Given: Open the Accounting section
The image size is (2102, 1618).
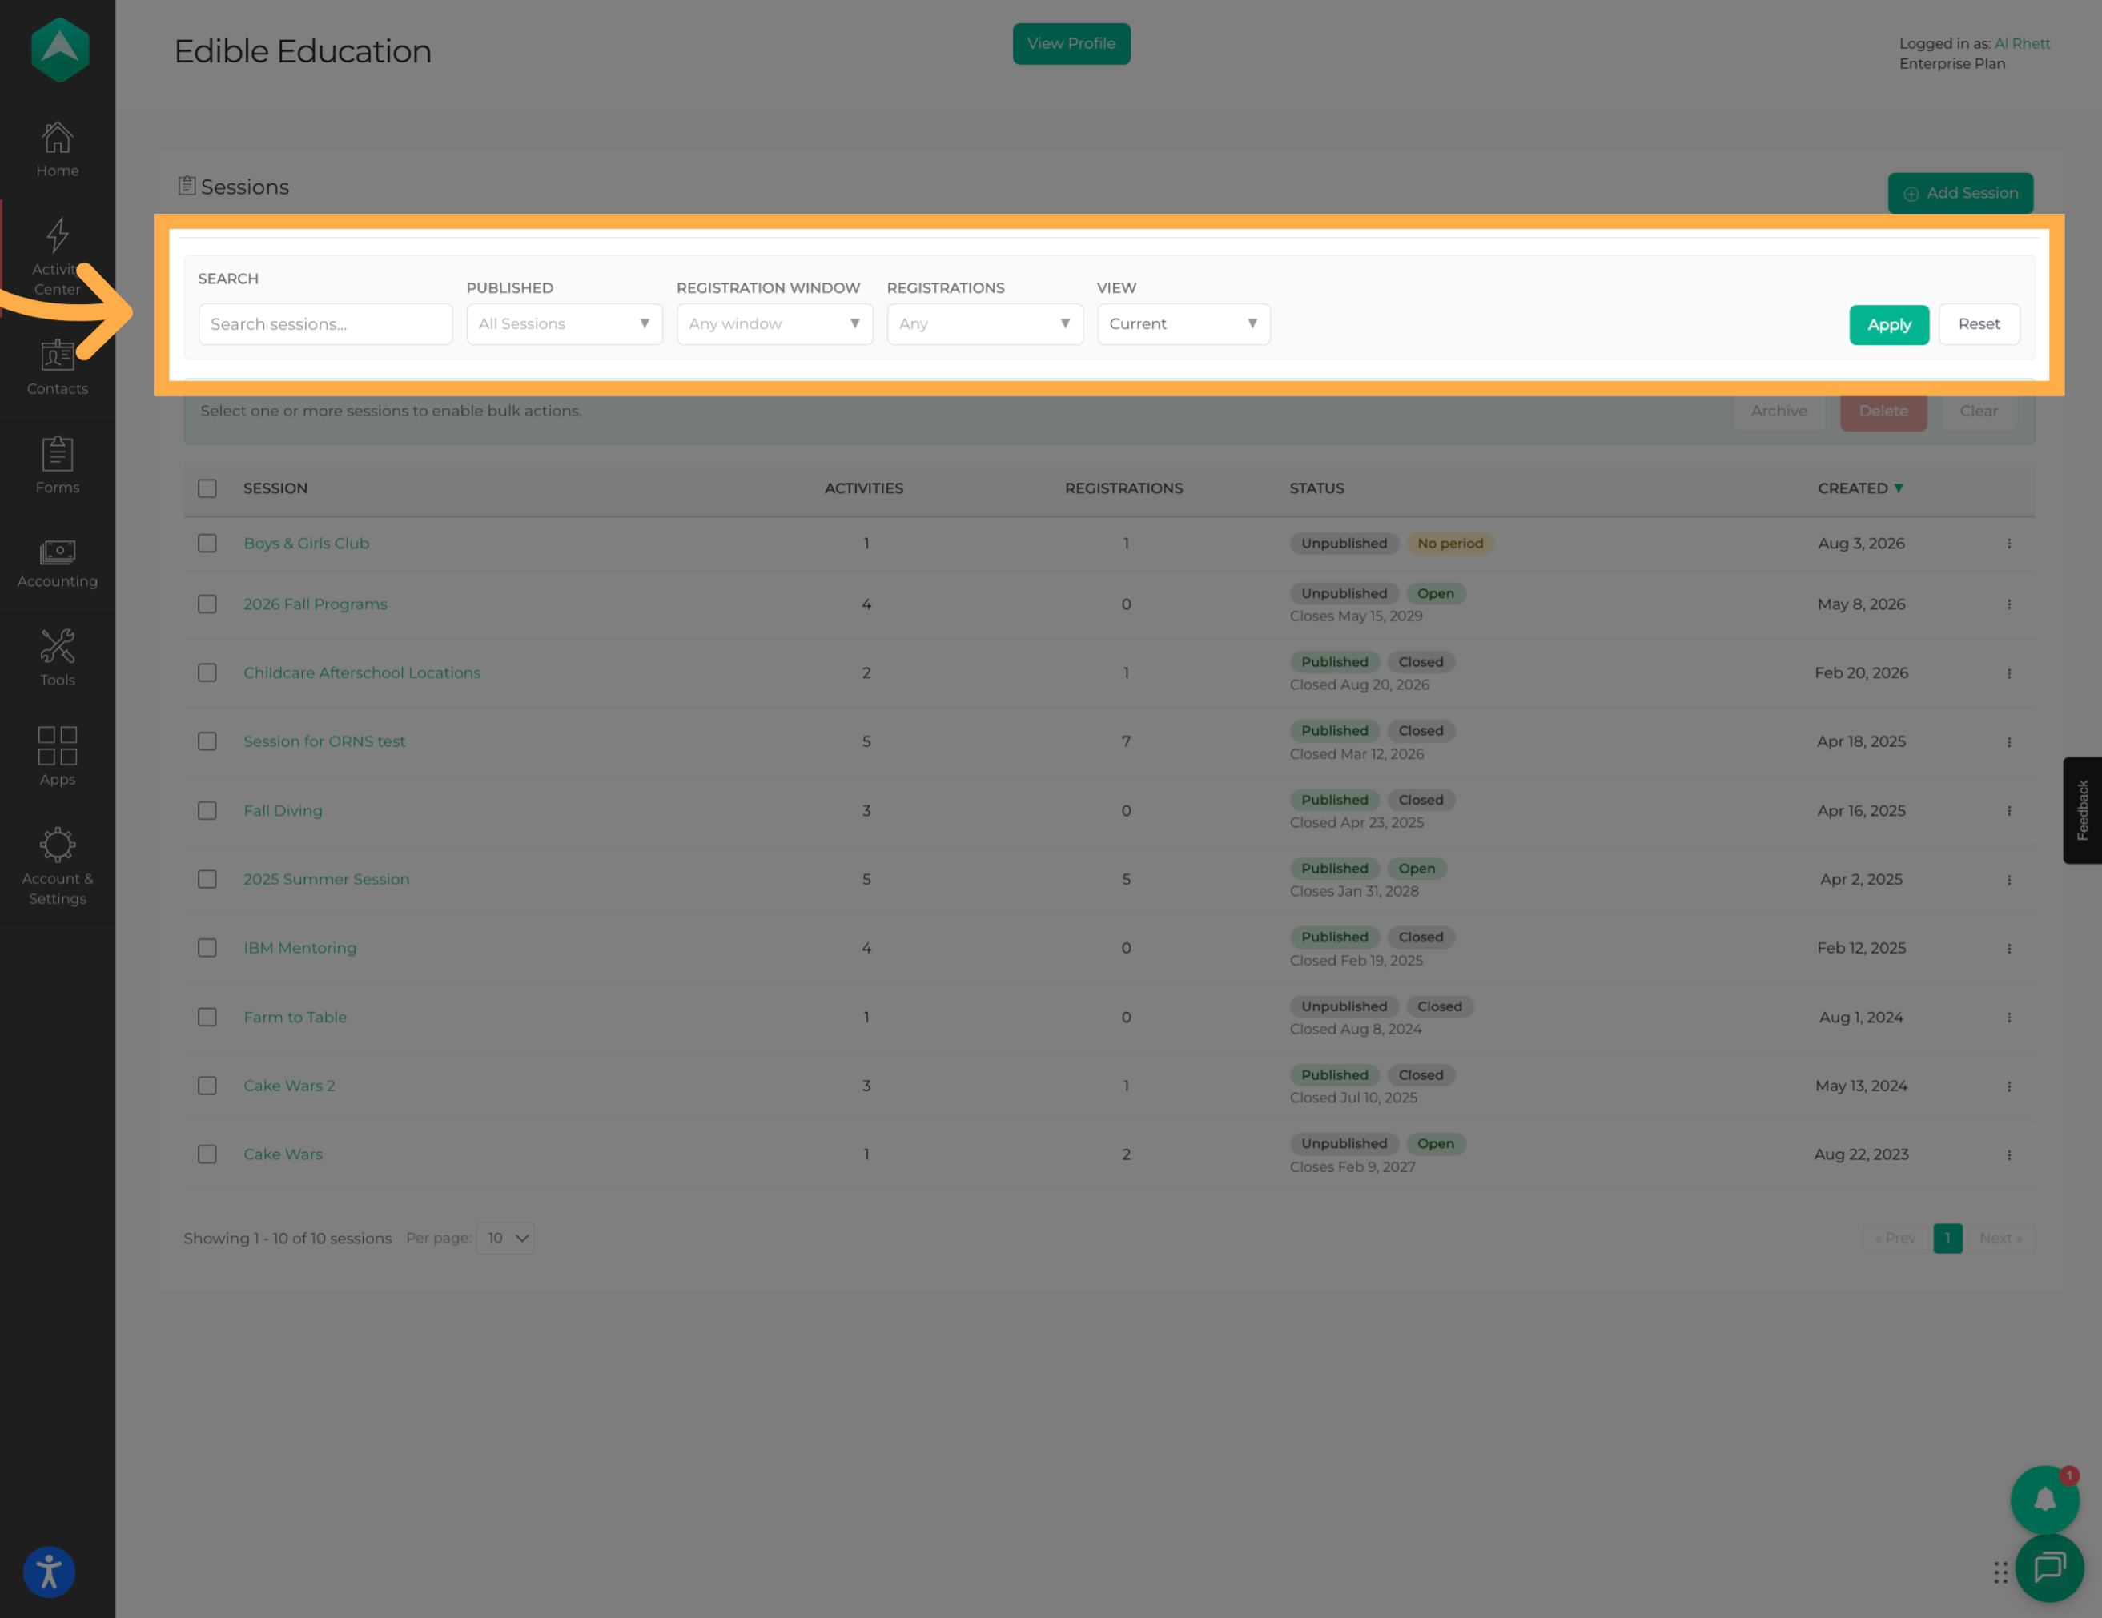Looking at the screenshot, I should coord(58,564).
